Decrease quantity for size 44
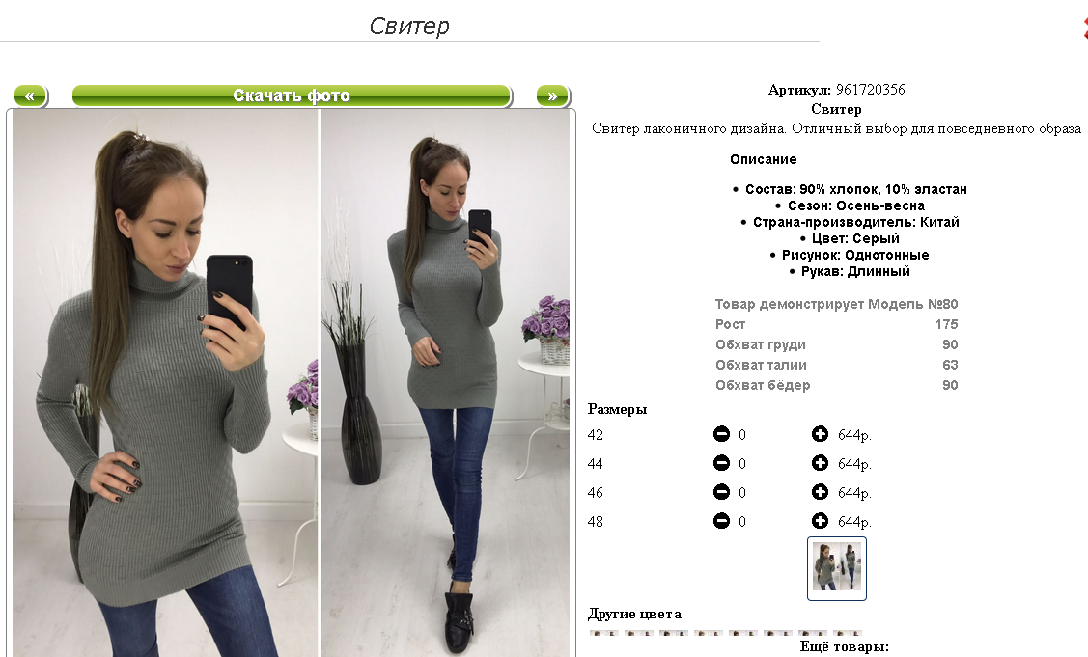Screen dimensions: 1088x657 pos(722,463)
